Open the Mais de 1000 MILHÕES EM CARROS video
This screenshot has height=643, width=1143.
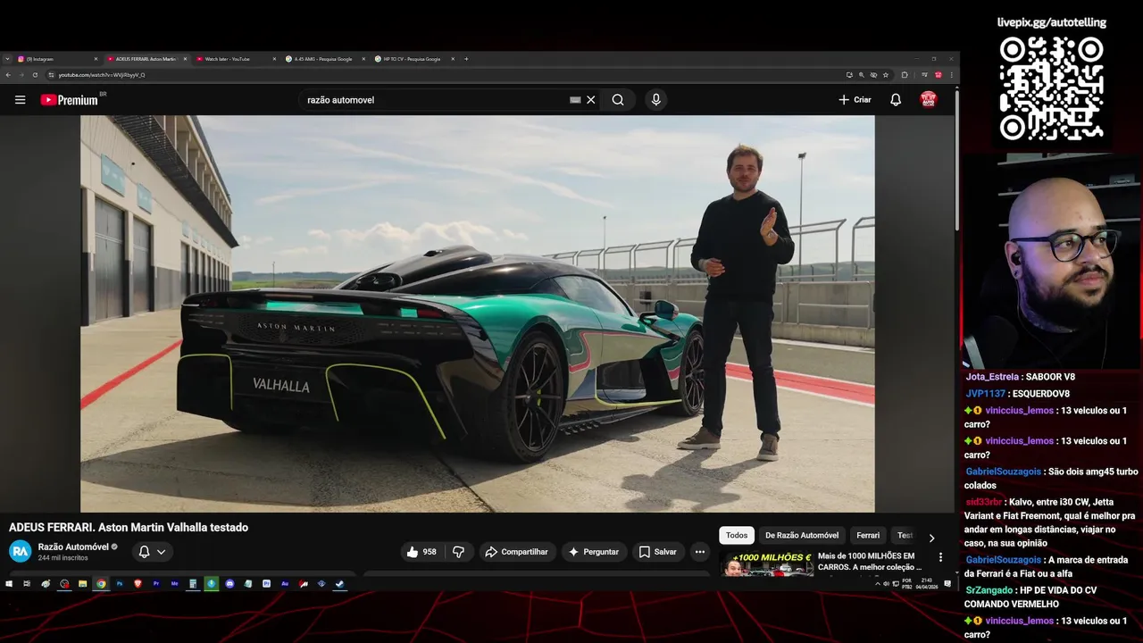pyautogui.click(x=870, y=561)
